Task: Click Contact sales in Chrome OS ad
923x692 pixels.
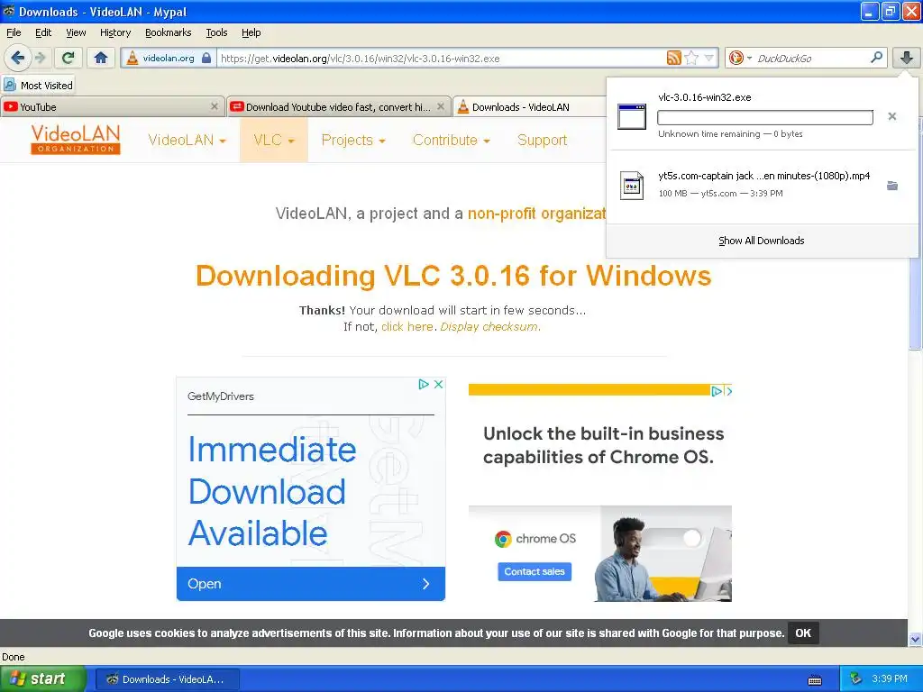Action: 535,571
